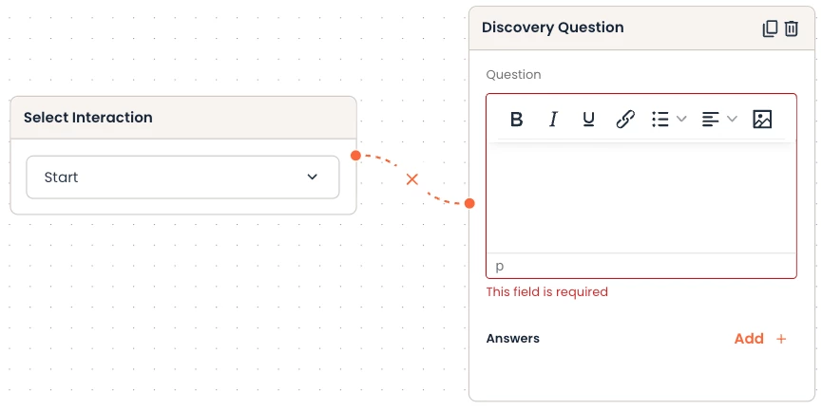Click the bullet list icon
Viewport: 822px width, 410px height.
[x=660, y=119]
